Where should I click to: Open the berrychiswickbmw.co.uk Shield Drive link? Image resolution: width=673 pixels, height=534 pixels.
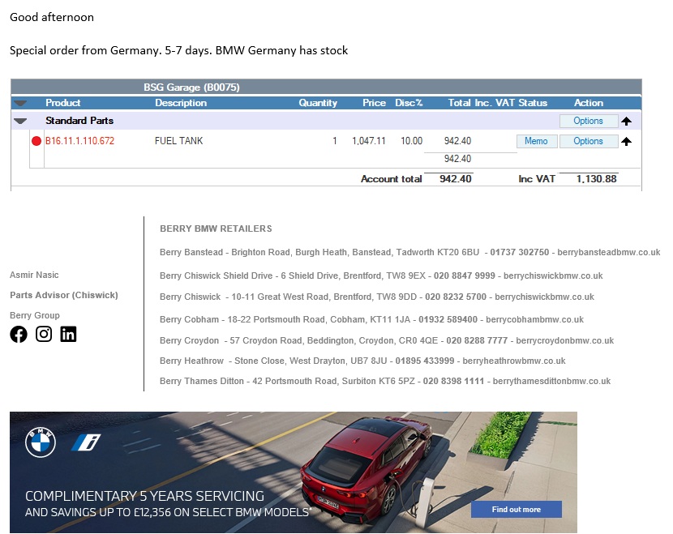pos(551,276)
